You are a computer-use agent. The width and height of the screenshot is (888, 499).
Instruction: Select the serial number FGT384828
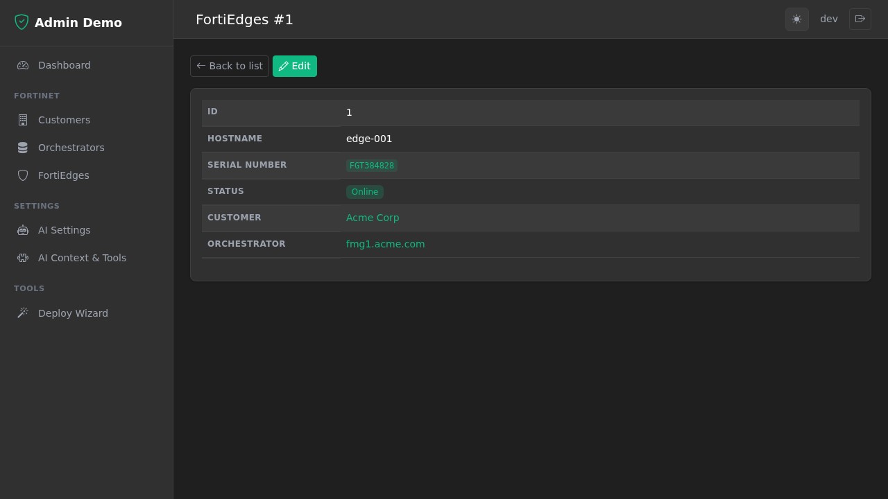372,166
